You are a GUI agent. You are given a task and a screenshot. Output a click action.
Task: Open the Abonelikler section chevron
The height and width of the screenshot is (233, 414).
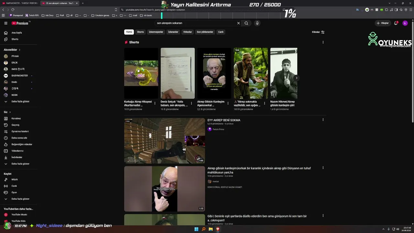click(x=19, y=50)
